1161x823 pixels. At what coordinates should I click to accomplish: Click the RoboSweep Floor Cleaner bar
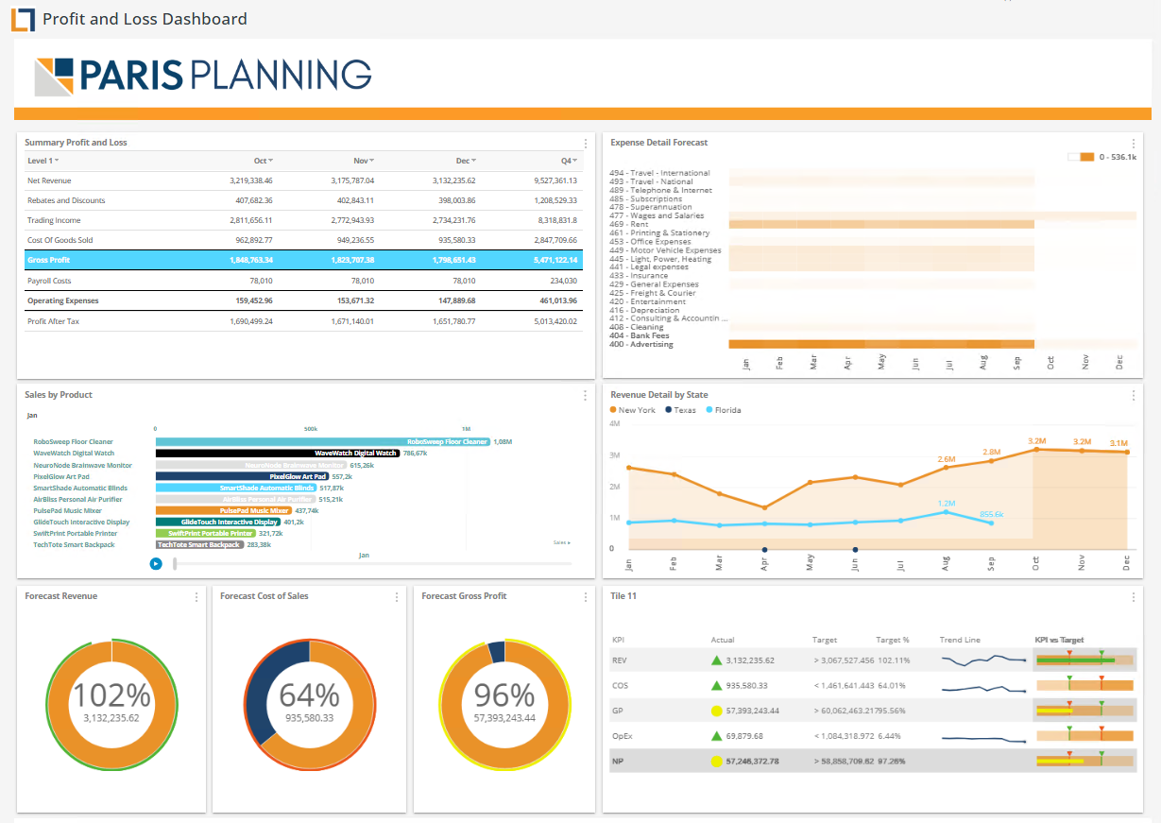(323, 441)
